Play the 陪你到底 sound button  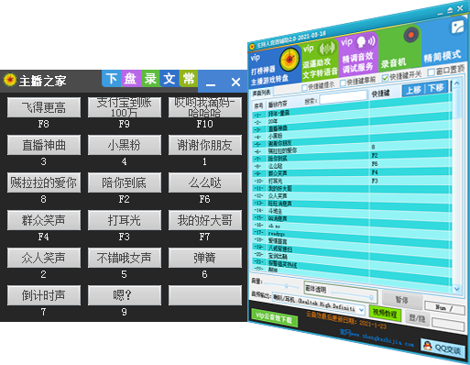(x=125, y=182)
